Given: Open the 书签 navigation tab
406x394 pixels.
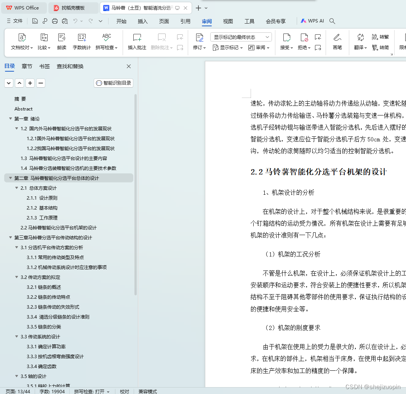Looking at the screenshot, I should coord(45,66).
